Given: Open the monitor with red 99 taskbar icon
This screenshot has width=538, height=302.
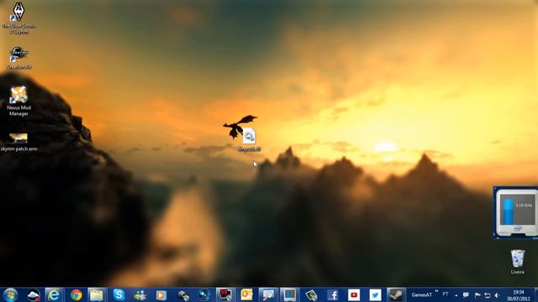Looking at the screenshot, I should tap(225, 294).
